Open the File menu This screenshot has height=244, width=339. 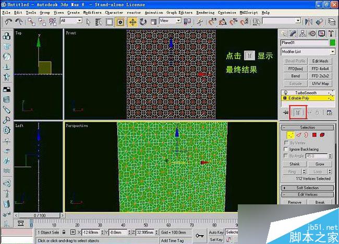[x=6, y=13]
